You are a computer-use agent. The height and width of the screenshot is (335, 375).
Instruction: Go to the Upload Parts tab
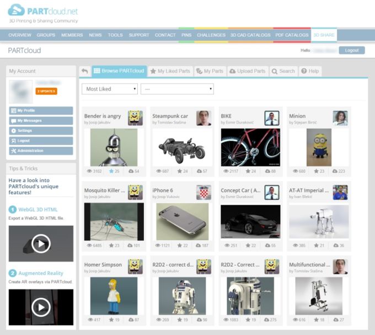248,71
